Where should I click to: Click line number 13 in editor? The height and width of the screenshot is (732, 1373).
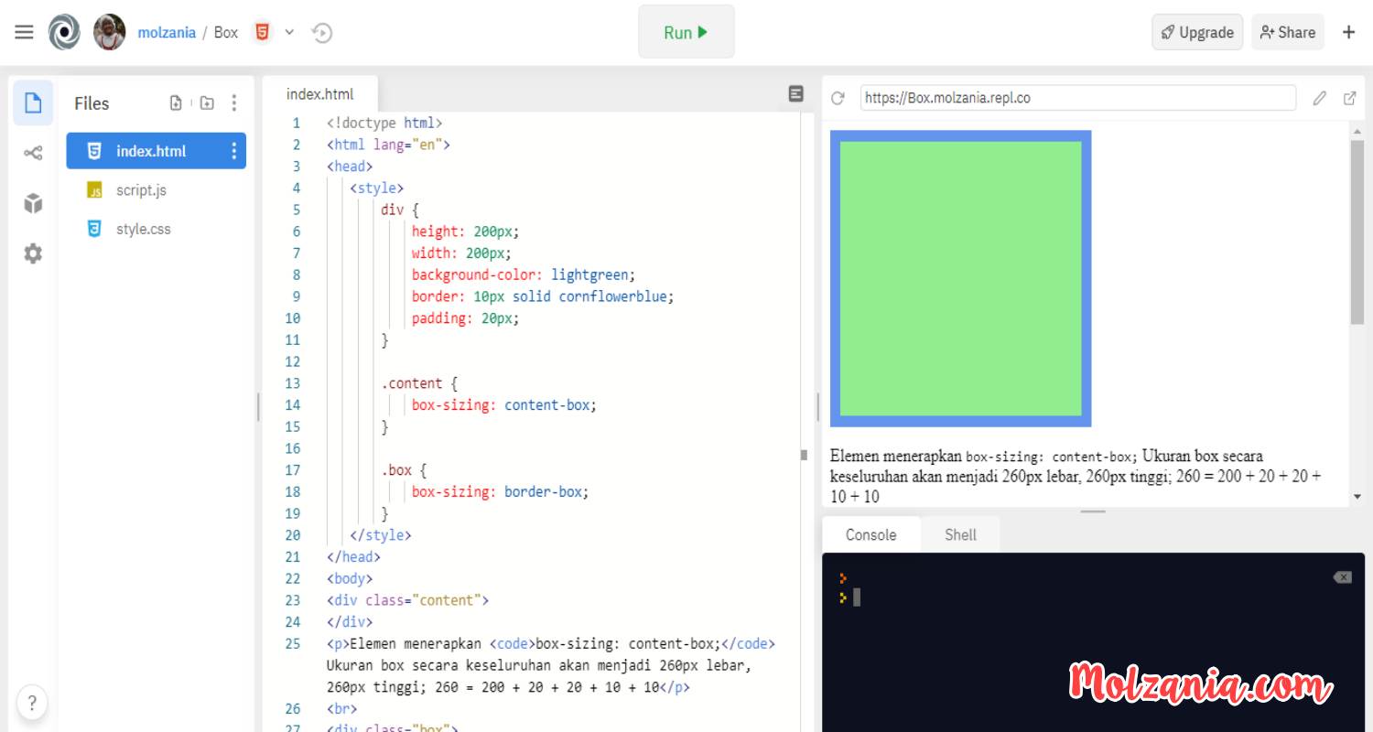pos(293,383)
